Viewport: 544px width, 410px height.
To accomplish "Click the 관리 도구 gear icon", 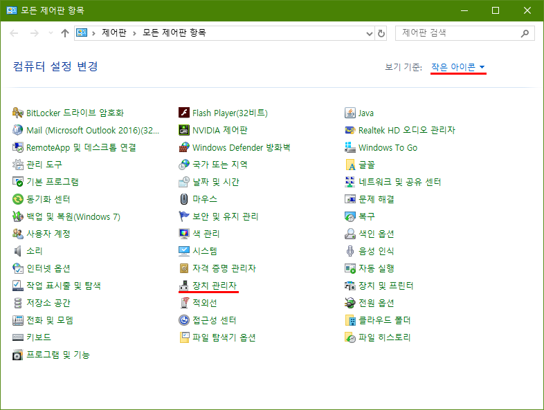I will 18,165.
